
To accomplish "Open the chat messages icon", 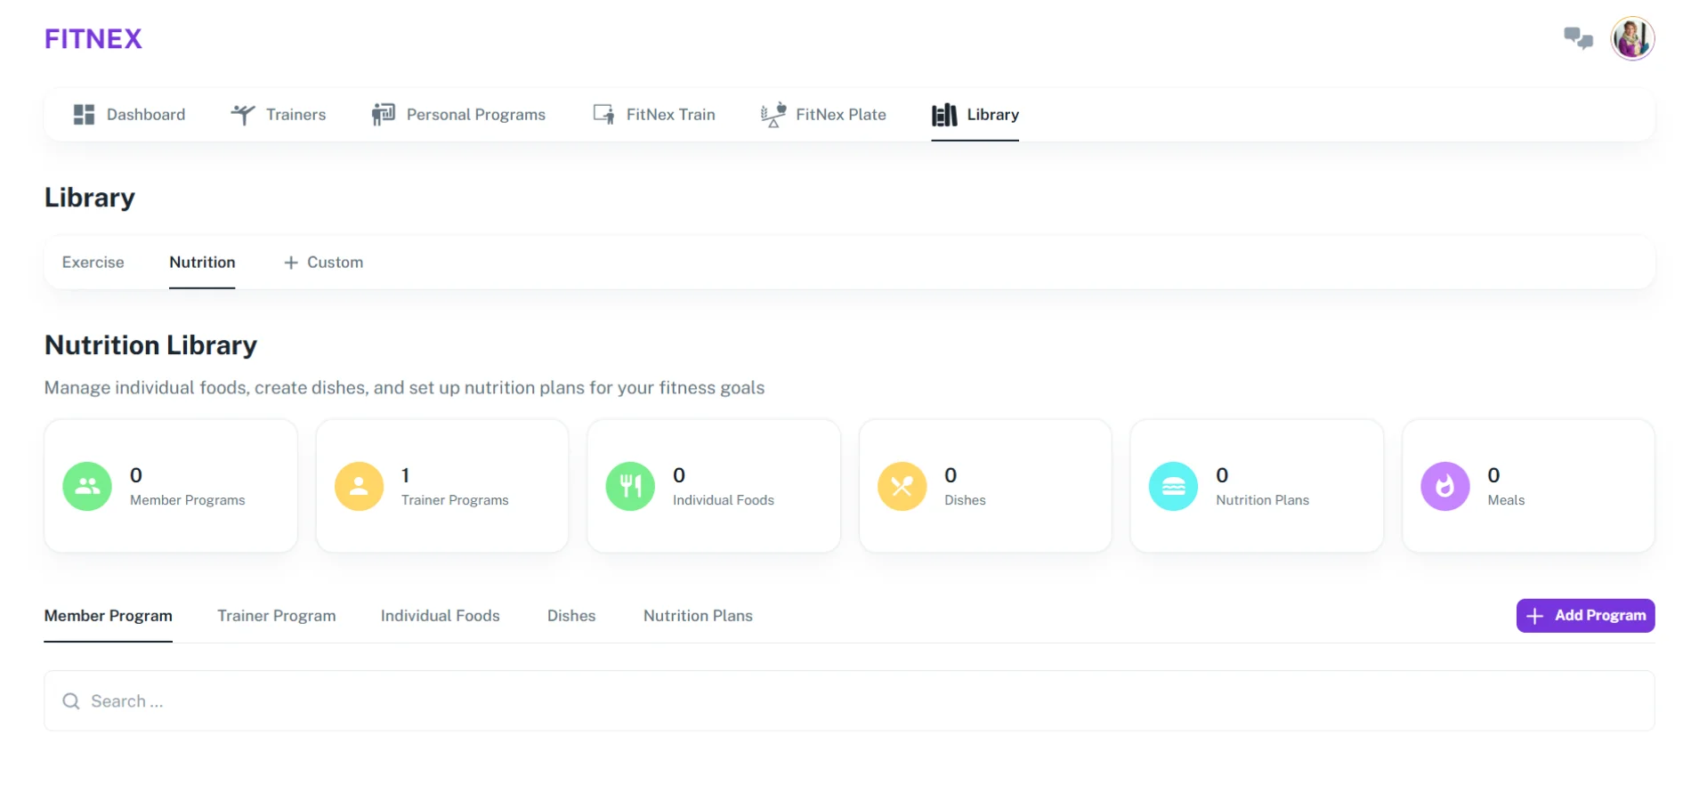I will tap(1578, 38).
